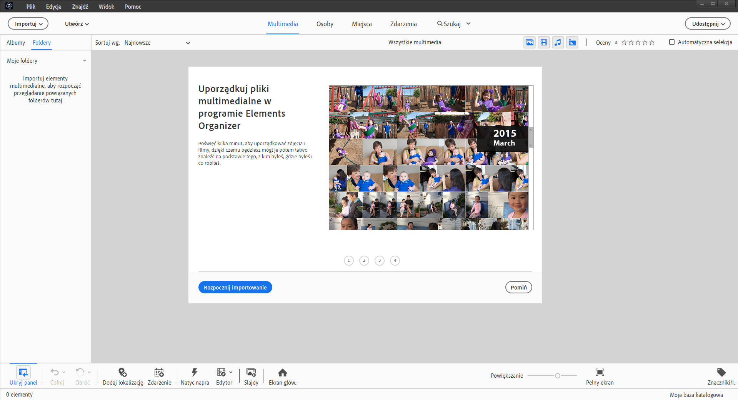The height and width of the screenshot is (400, 738).
Task: Click the Moja baza katalogowa status text
Action: pos(696,395)
